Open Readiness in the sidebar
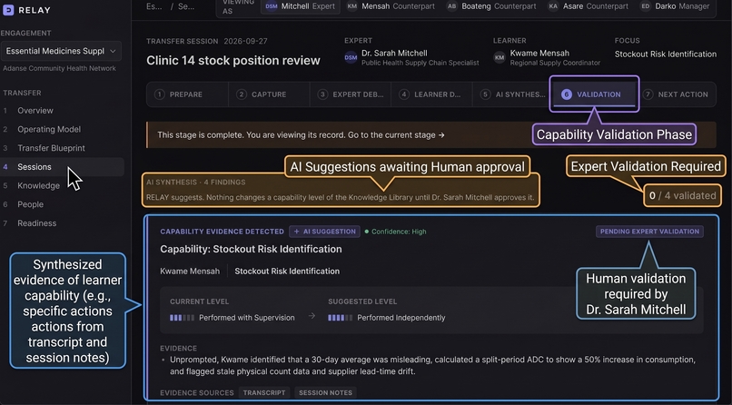 (37, 223)
